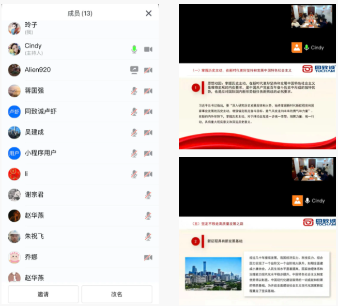338x306 pixels.
Task: Click the blue 用户 avatar of 小程序用户
Action: coord(14,153)
